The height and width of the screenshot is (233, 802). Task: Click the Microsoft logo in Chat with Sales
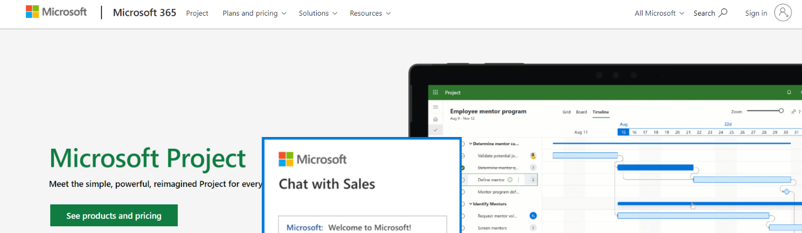click(312, 159)
